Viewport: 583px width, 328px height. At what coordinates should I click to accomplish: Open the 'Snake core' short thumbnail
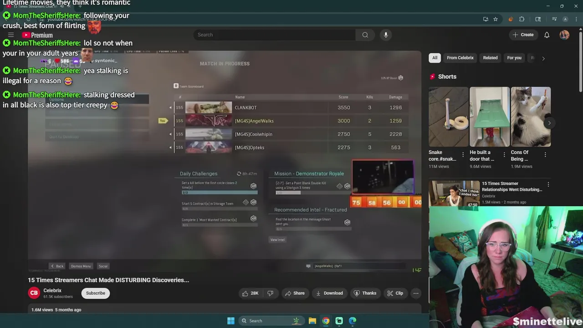pyautogui.click(x=449, y=117)
